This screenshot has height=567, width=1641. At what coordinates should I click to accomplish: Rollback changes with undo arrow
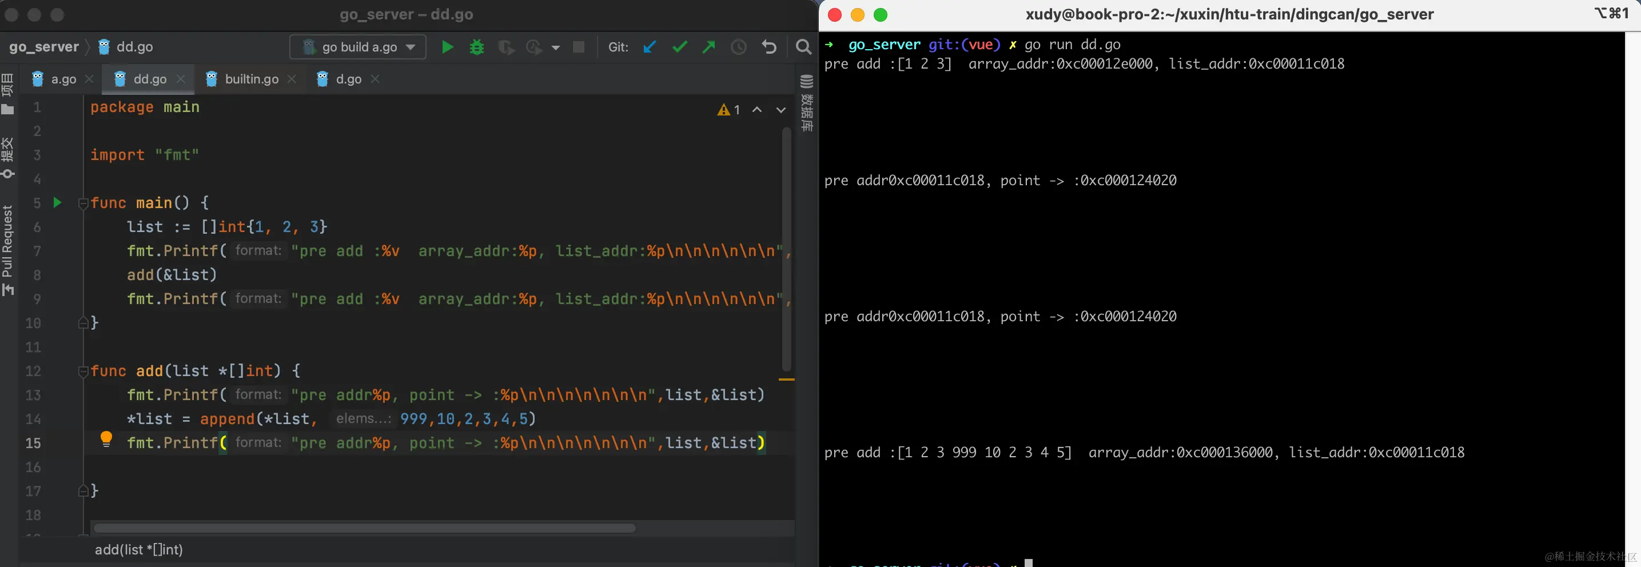769,47
